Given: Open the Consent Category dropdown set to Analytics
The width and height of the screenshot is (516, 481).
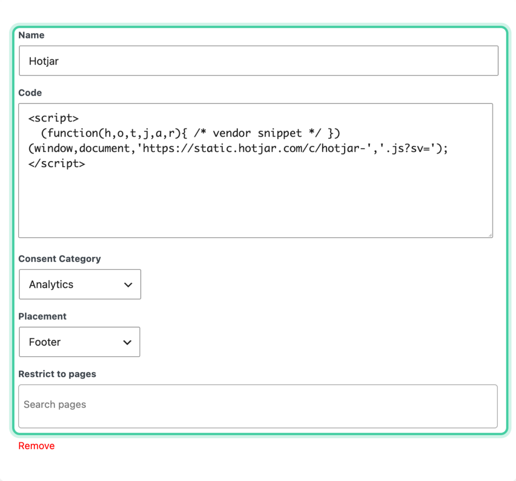Looking at the screenshot, I should [x=80, y=284].
